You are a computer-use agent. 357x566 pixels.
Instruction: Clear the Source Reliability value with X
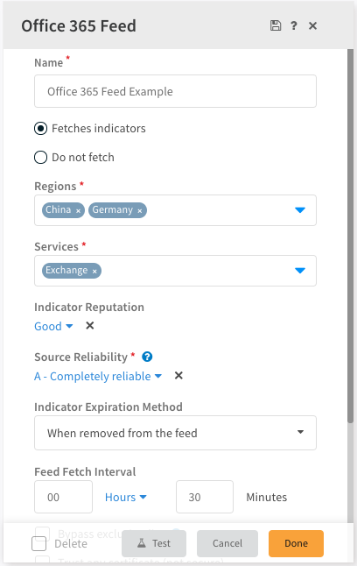coord(178,375)
